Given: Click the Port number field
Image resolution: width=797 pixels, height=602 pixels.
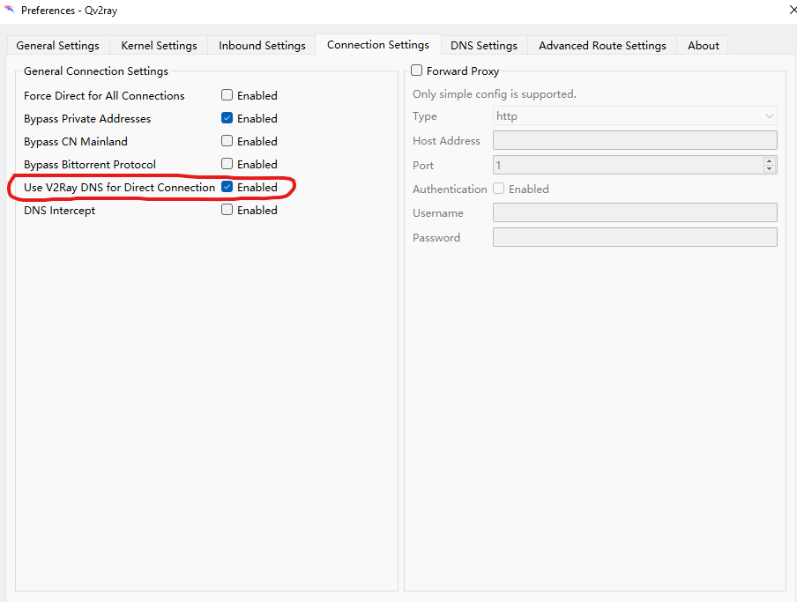Looking at the screenshot, I should point(628,165).
